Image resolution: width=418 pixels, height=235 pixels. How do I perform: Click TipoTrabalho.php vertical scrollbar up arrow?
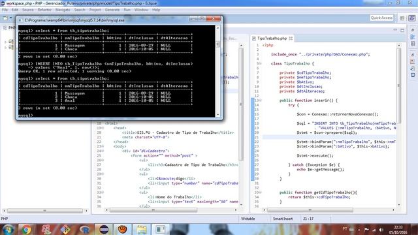pos(399,45)
